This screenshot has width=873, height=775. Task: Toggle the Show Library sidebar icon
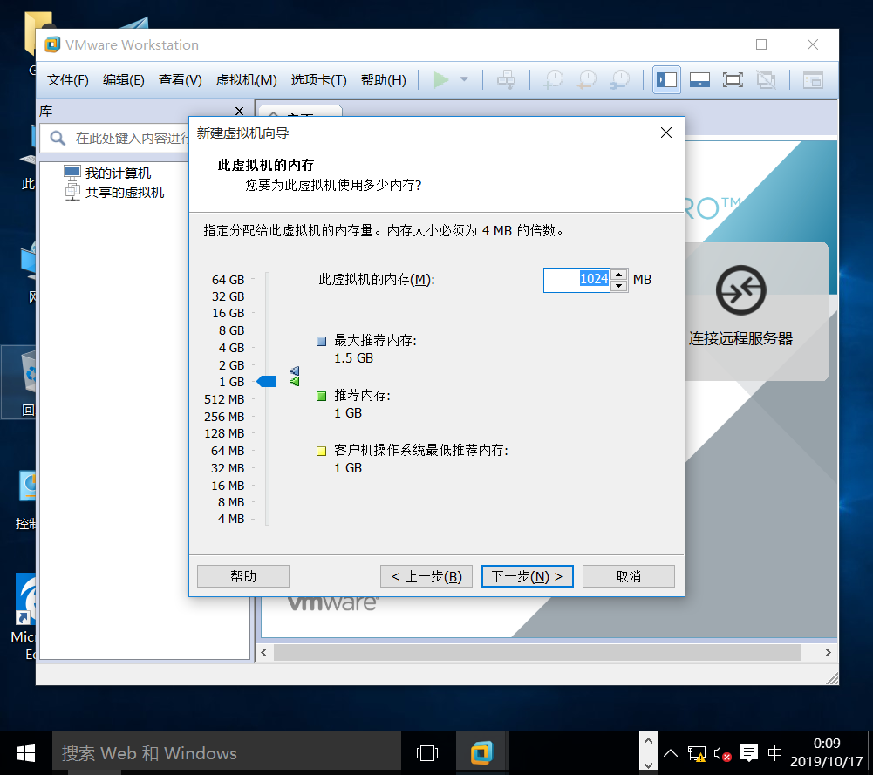pos(666,79)
